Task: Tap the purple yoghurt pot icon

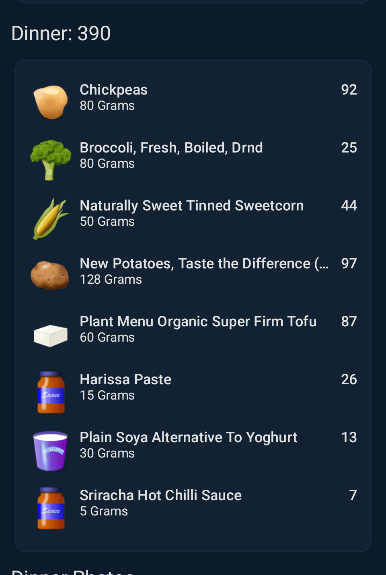Action: pyautogui.click(x=51, y=451)
